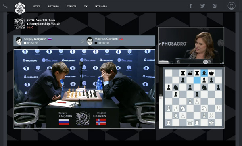
Task: Open the Facebook icon link
Action: pos(191,6)
